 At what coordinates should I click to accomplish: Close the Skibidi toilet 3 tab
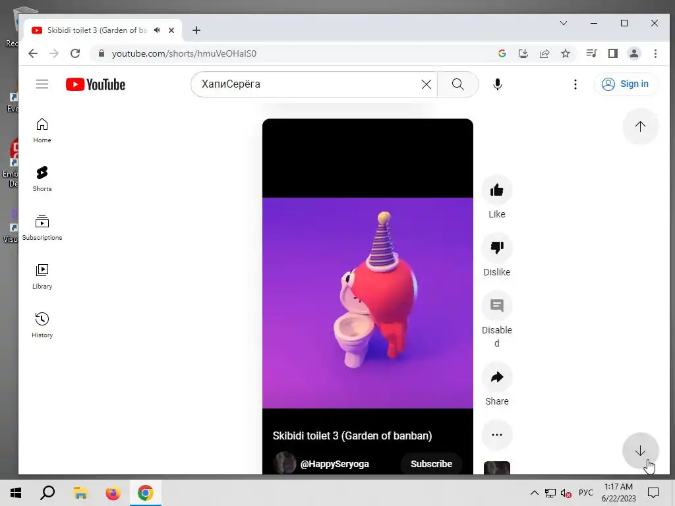171,30
